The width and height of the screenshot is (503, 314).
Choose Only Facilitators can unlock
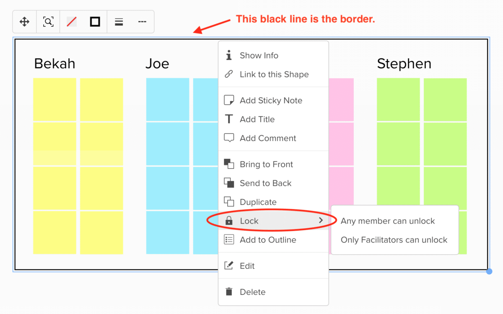pyautogui.click(x=394, y=240)
